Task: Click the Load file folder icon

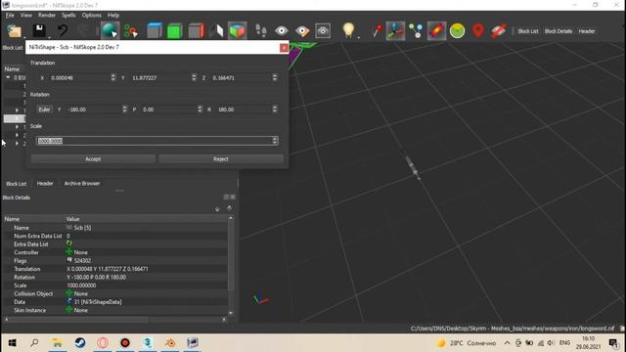Action: (x=15, y=30)
